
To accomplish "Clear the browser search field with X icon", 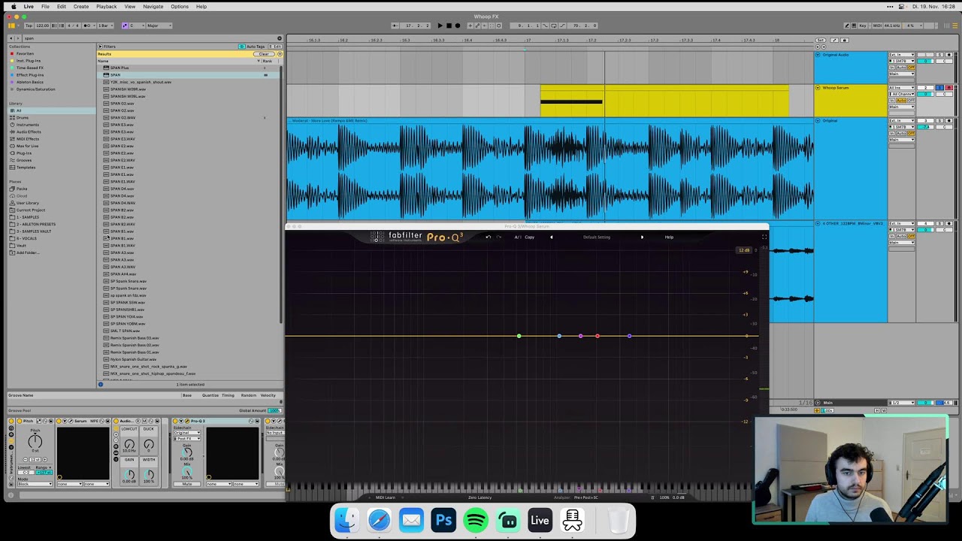I will (x=279, y=38).
